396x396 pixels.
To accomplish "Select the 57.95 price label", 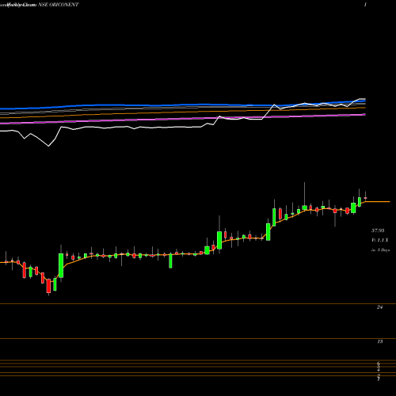I will pos(378,230).
